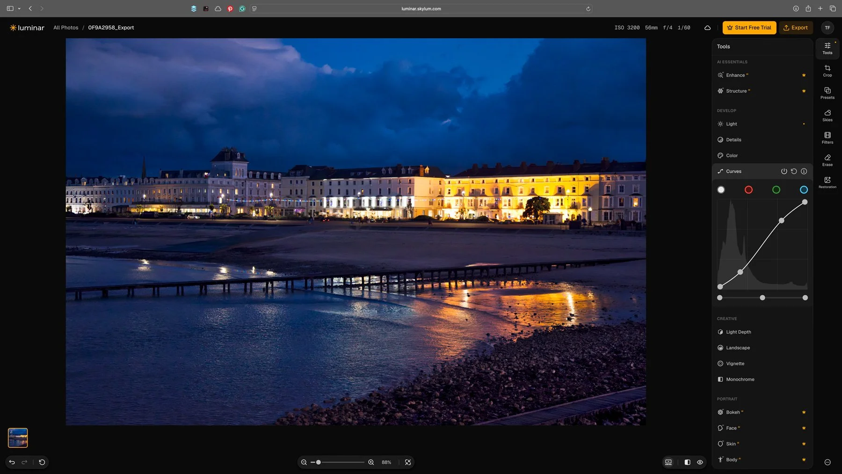The image size is (842, 474).
Task: Go to All Photos breadcrumb
Action: pos(66,28)
